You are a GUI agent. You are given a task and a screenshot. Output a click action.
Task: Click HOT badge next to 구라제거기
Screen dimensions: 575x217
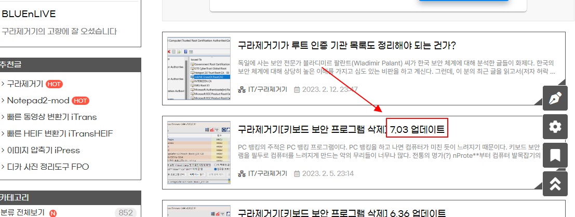pos(54,84)
